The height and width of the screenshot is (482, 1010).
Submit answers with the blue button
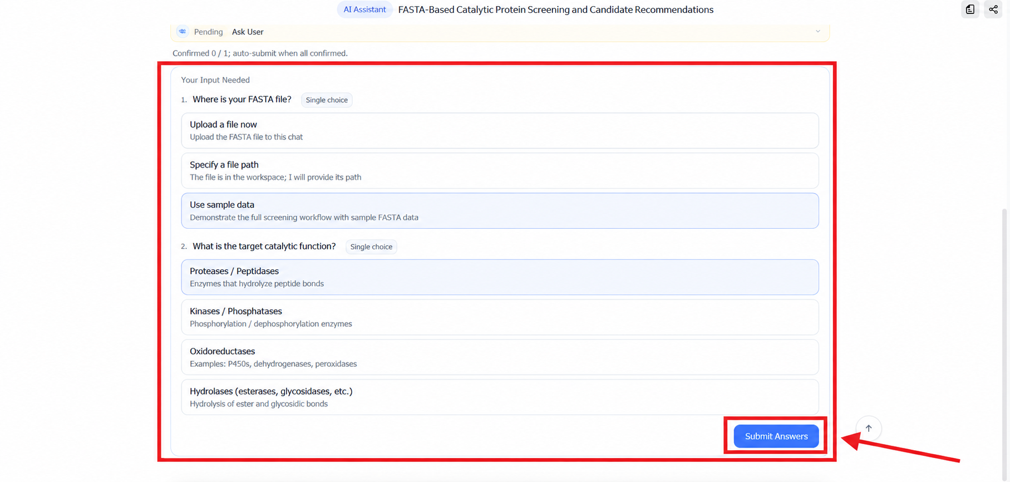click(776, 436)
